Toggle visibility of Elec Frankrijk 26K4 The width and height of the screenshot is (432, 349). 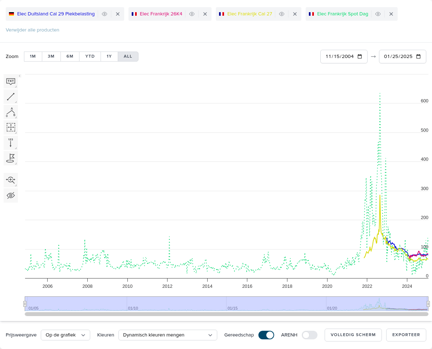tap(192, 14)
